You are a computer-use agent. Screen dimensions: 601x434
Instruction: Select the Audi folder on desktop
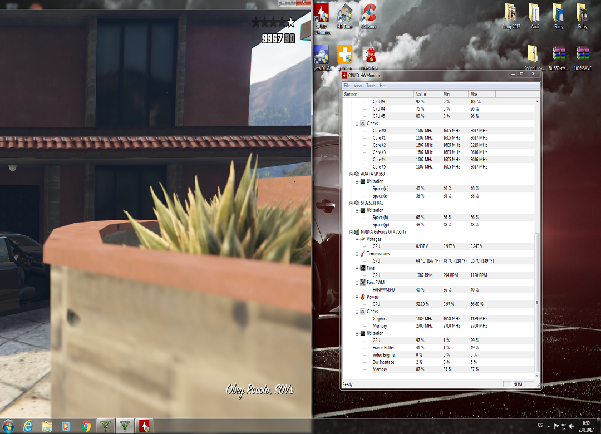[535, 16]
